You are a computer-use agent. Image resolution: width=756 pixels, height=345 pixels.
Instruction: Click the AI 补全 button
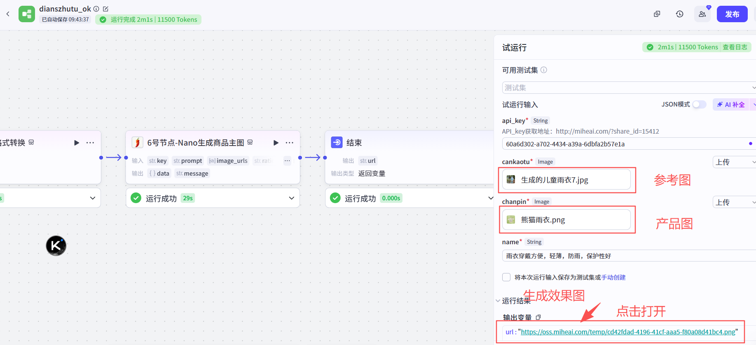[731, 104]
